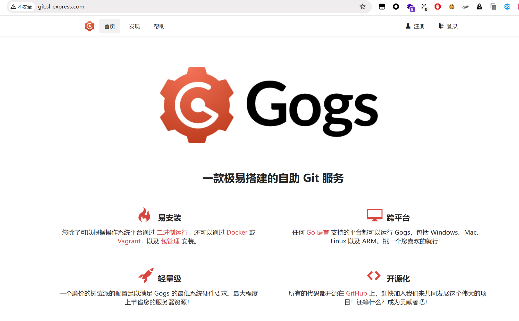Click the large Gogs gear logo

(197, 105)
